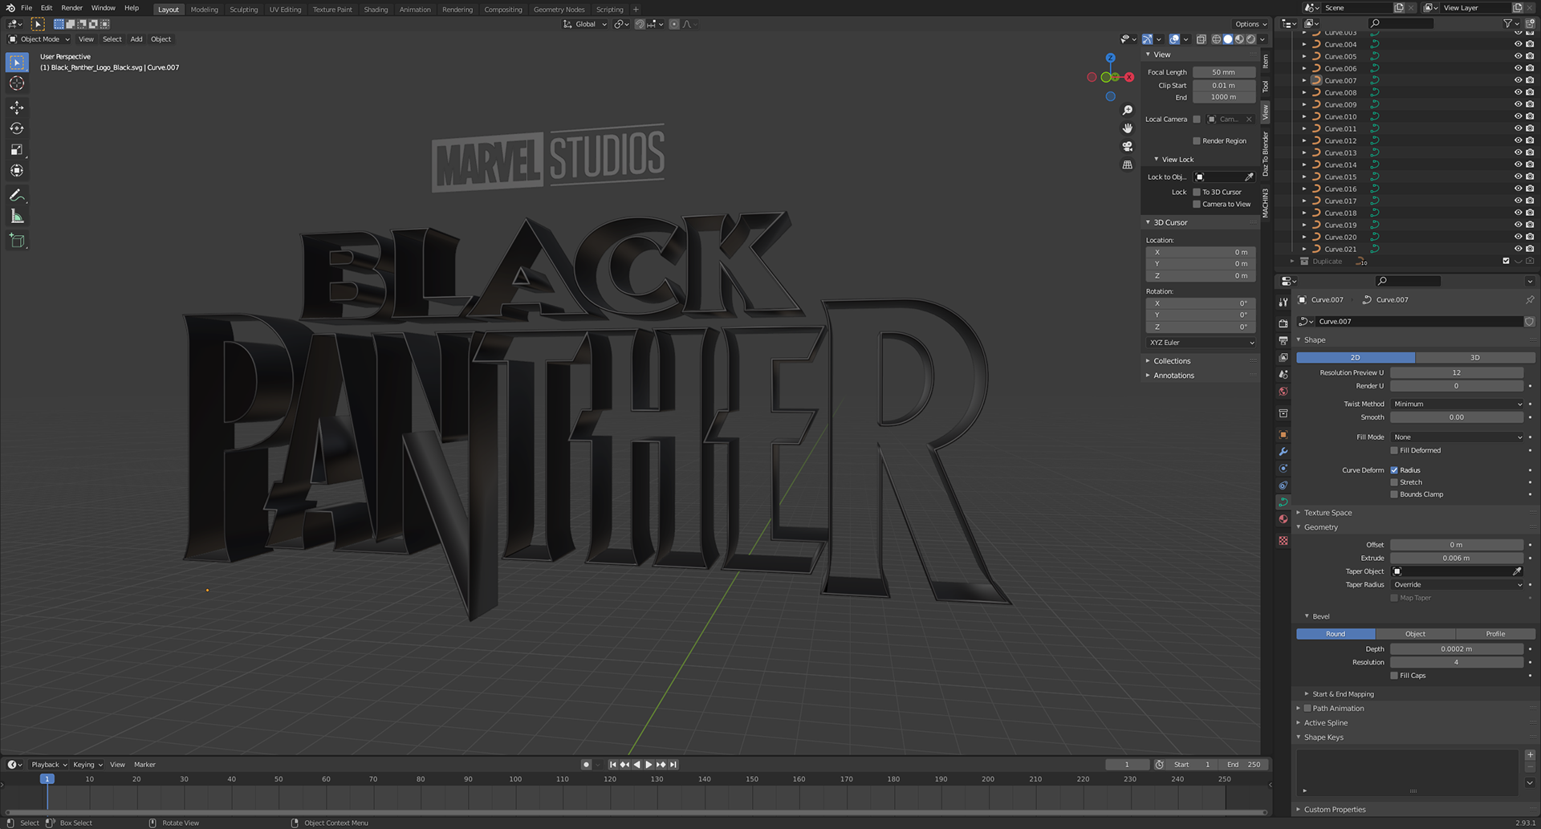The image size is (1541, 829).
Task: Open the Taper Radius Override dropdown
Action: pos(1457,585)
